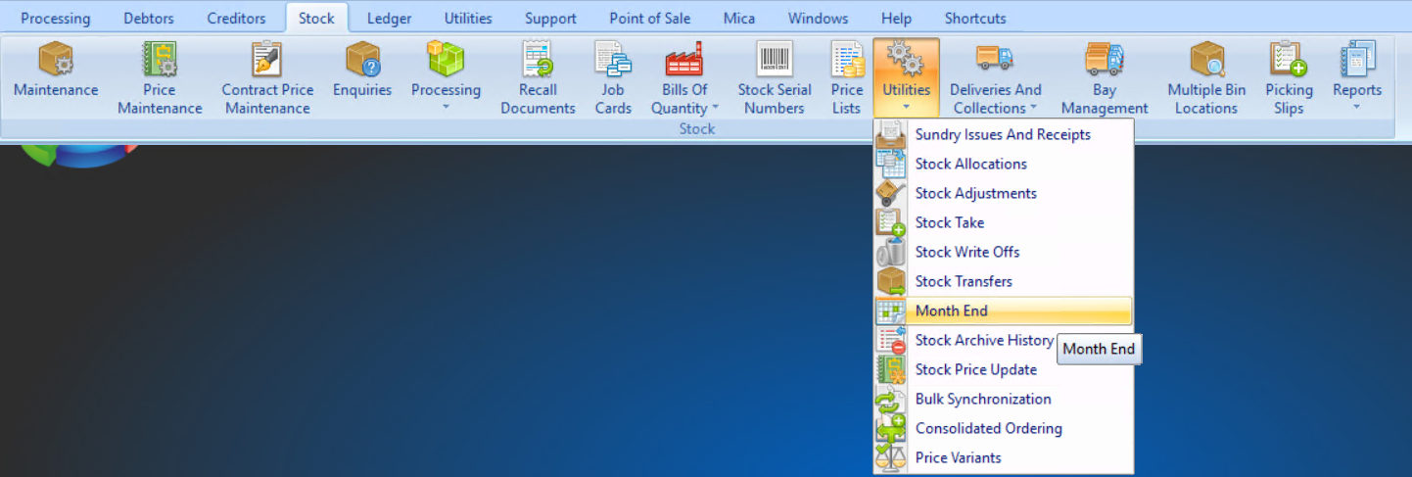Open Bay Management icon

pos(1104,59)
